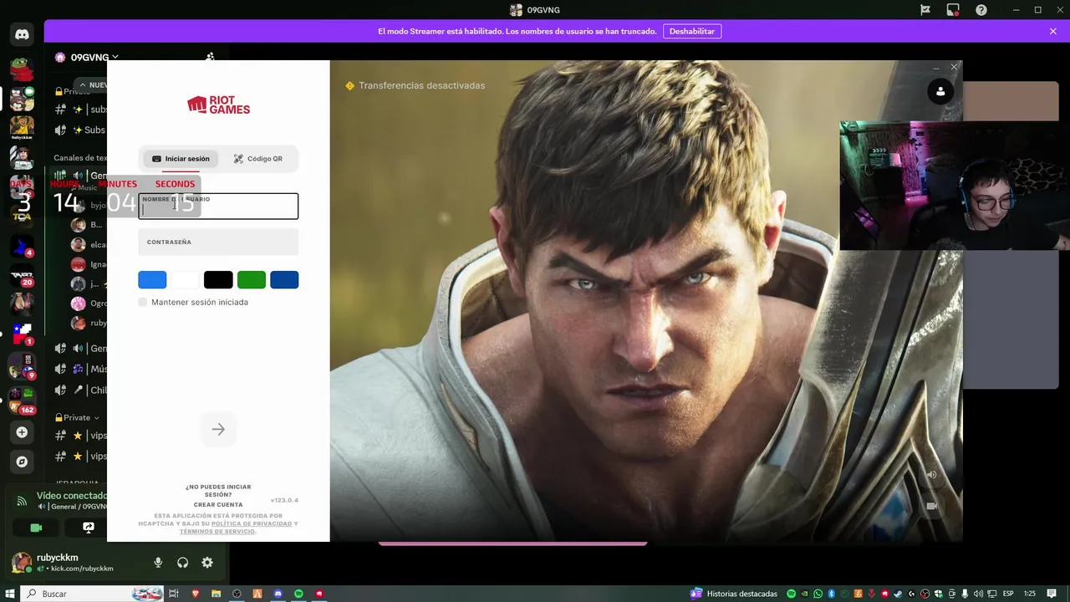Close the Riot Games client window

(954, 67)
